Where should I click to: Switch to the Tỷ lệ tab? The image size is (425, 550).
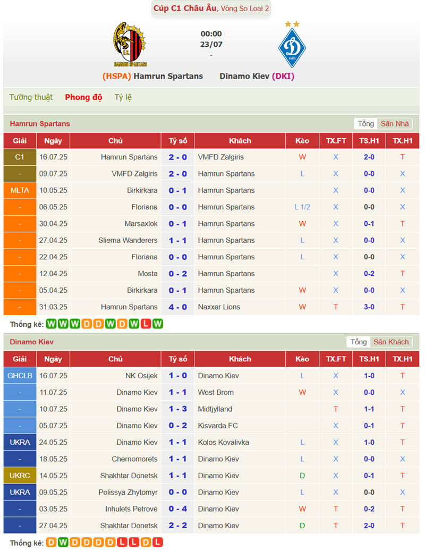pos(123,97)
